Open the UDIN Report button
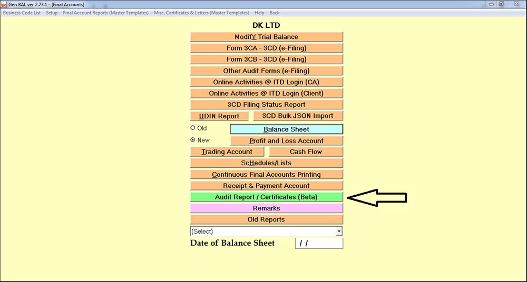Image resolution: width=527 pixels, height=282 pixels. pos(219,116)
